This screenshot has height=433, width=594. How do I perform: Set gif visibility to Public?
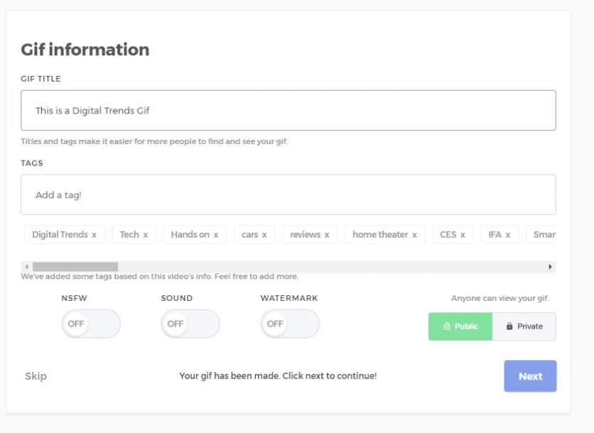pos(460,327)
